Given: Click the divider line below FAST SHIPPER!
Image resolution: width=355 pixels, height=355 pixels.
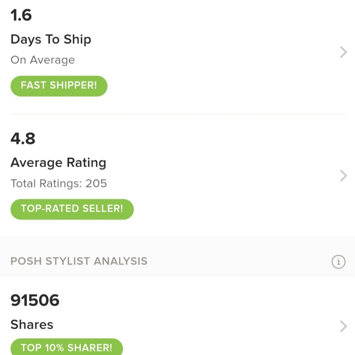Looking at the screenshot, I should [x=177, y=114].
